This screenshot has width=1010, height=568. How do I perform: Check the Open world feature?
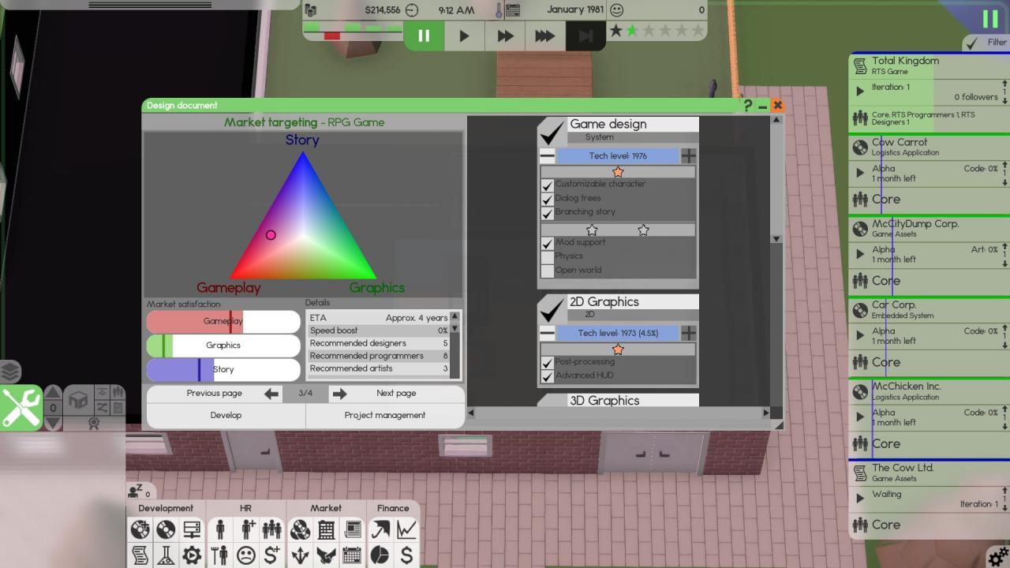pyautogui.click(x=547, y=271)
